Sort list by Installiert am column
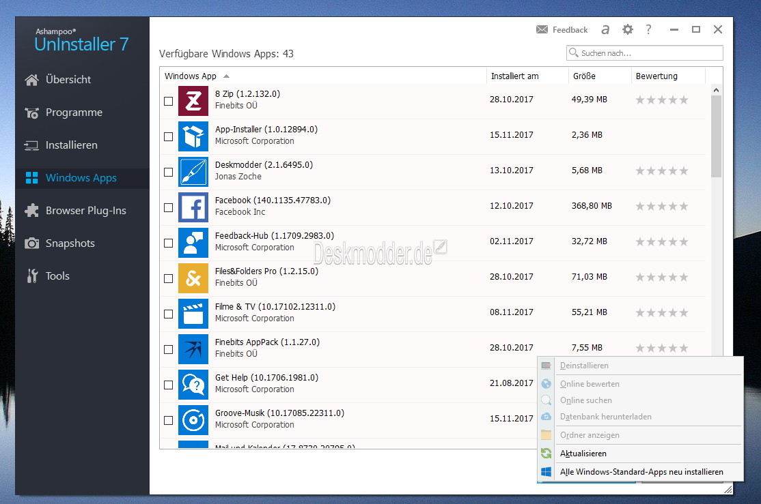761x504 pixels. tap(527, 76)
